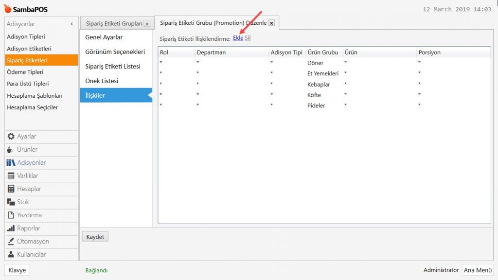Switch to the Sipariş Etiketi Grupları tab
The image size is (498, 280).
coord(114,23)
